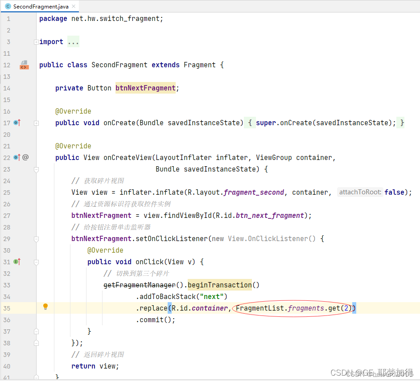This screenshot has height=381, width=420.
Task: Click the @ annotation gutter icon on line 22
Action: coord(25,157)
